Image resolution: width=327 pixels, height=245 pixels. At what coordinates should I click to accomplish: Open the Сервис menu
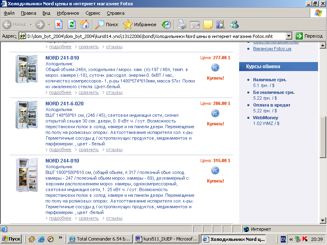click(93, 13)
